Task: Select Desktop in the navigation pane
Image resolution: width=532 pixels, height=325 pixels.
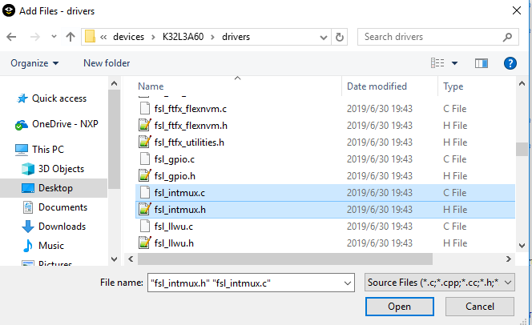Action: point(55,188)
